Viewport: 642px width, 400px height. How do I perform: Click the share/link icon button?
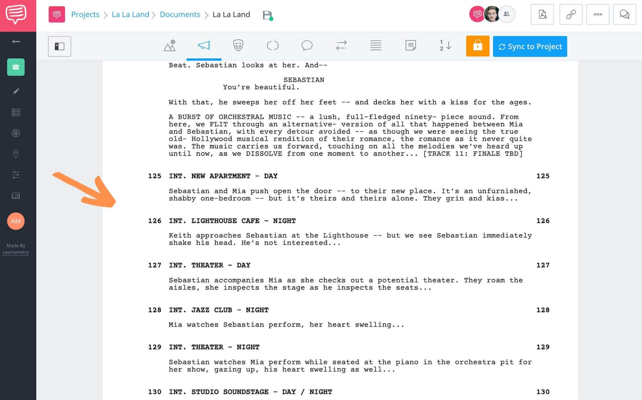click(x=571, y=14)
